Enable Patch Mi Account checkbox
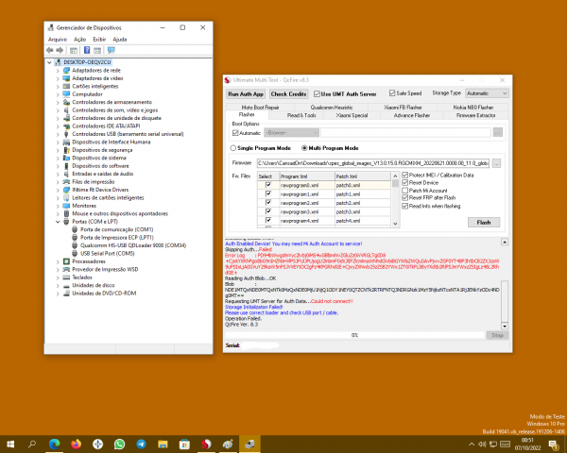This screenshot has width=567, height=453. (405, 191)
